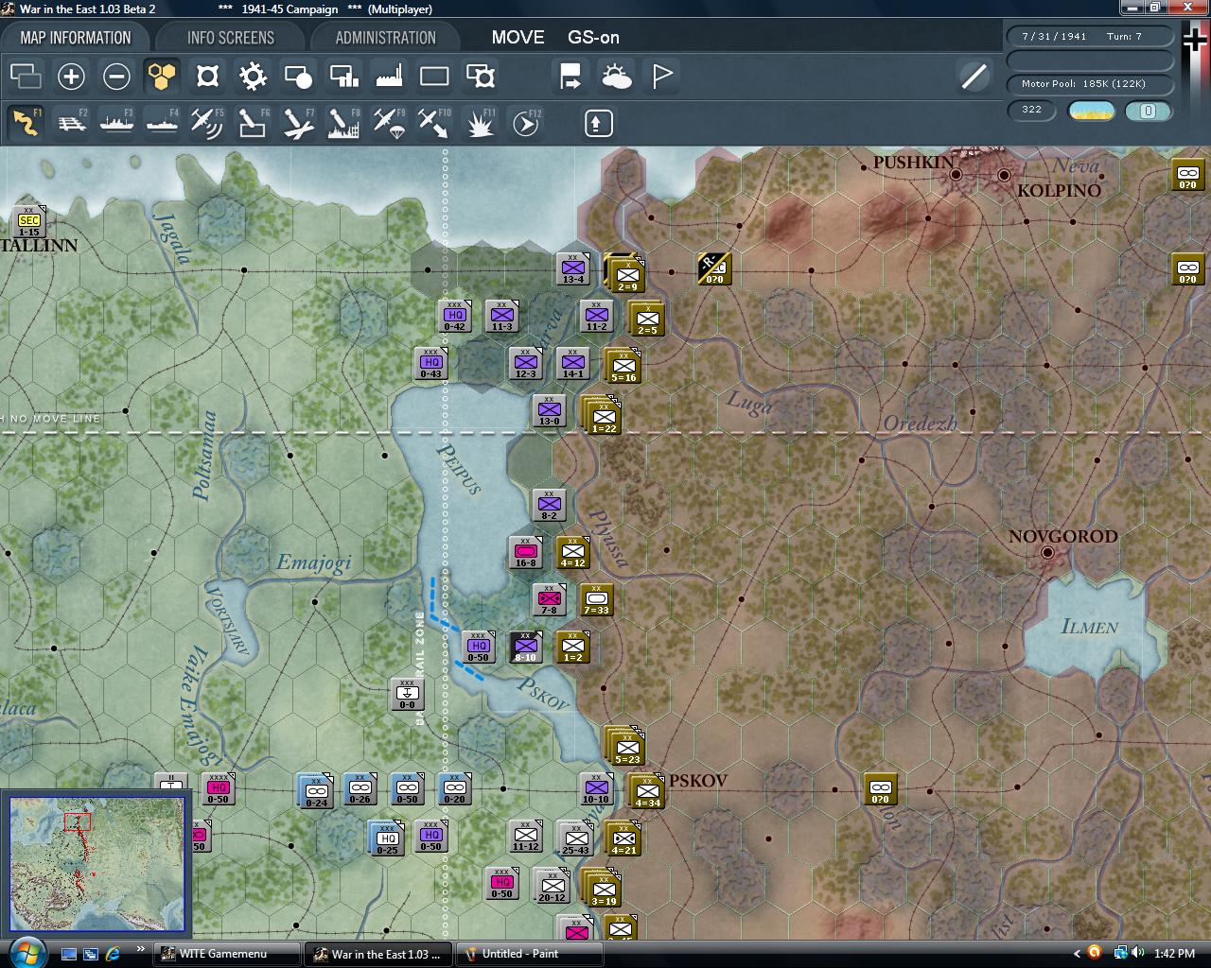Toggle the zero counter pill below Motor Pool
This screenshot has width=1211, height=968.
point(1149,112)
